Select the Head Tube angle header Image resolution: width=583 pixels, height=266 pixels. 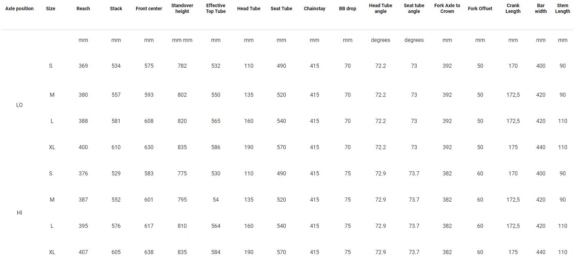(x=380, y=9)
